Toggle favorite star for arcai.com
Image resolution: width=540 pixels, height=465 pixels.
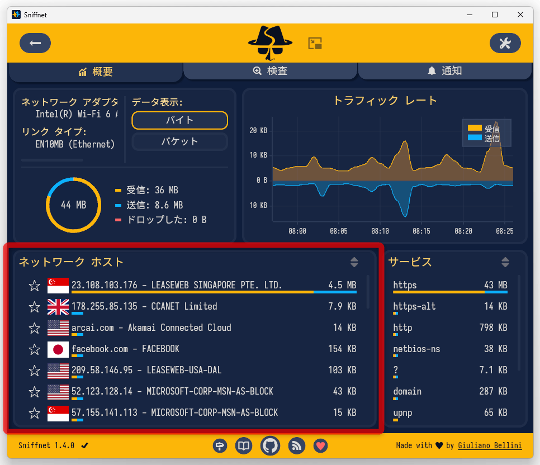(x=35, y=328)
